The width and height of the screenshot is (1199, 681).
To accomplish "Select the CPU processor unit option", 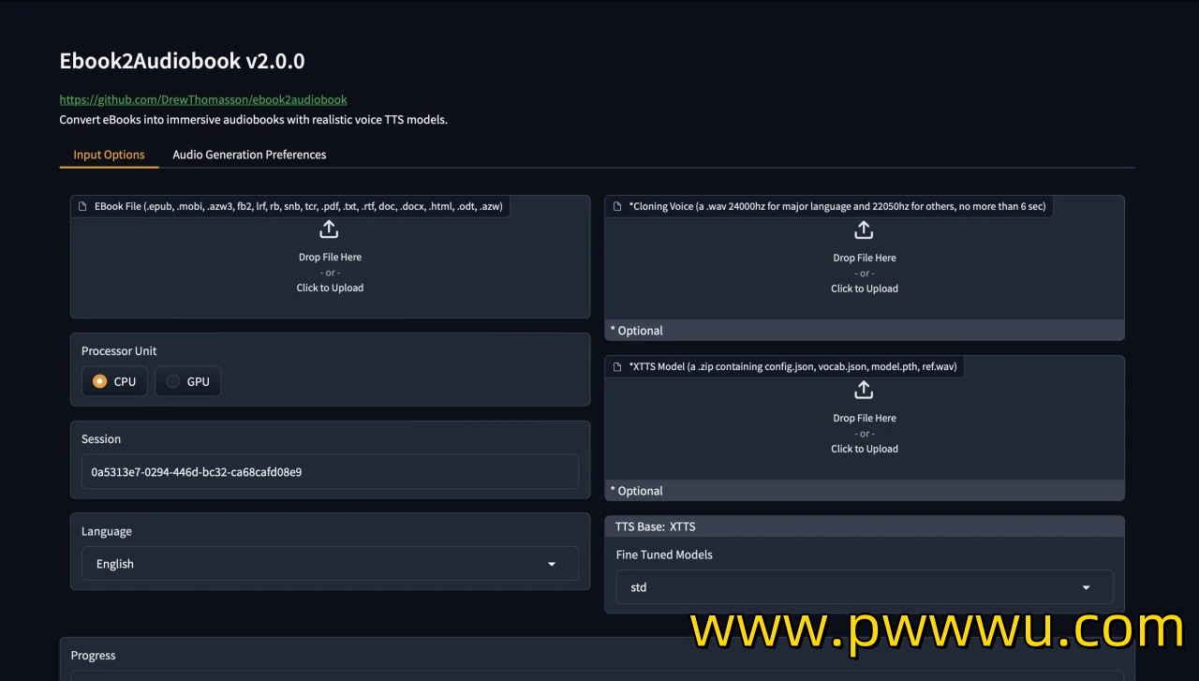I will pos(114,381).
